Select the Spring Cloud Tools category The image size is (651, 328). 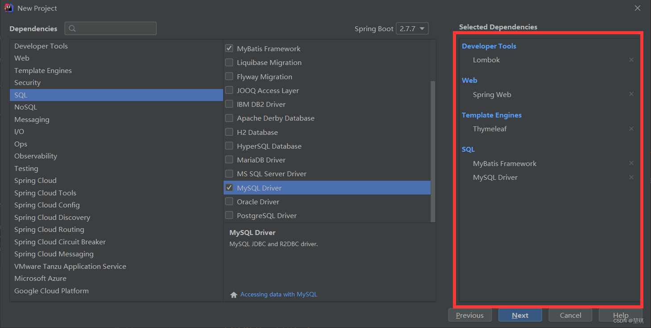coord(116,193)
